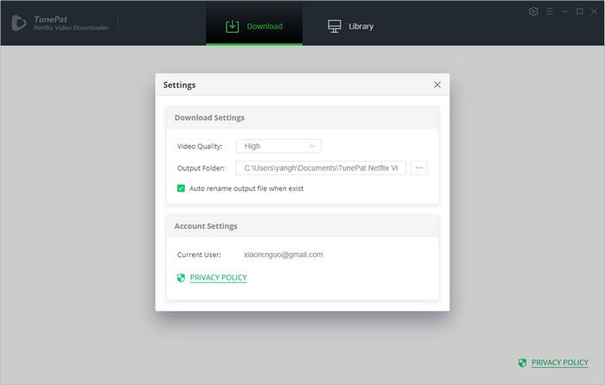
Task: Browse output folder with ellipsis button
Action: point(419,168)
